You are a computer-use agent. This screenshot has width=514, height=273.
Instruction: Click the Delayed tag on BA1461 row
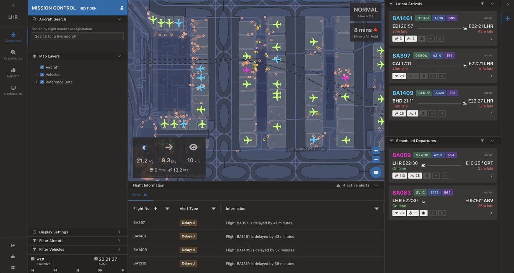[x=188, y=236]
